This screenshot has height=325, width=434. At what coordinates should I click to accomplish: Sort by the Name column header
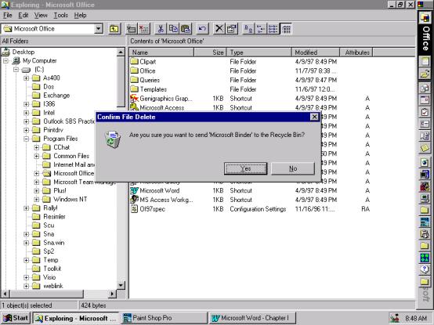tap(162, 52)
